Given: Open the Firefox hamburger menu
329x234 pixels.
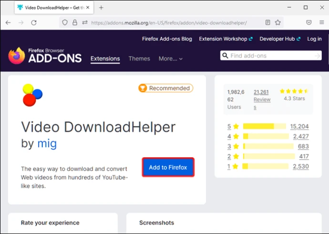Looking at the screenshot, I should pyautogui.click(x=322, y=22).
